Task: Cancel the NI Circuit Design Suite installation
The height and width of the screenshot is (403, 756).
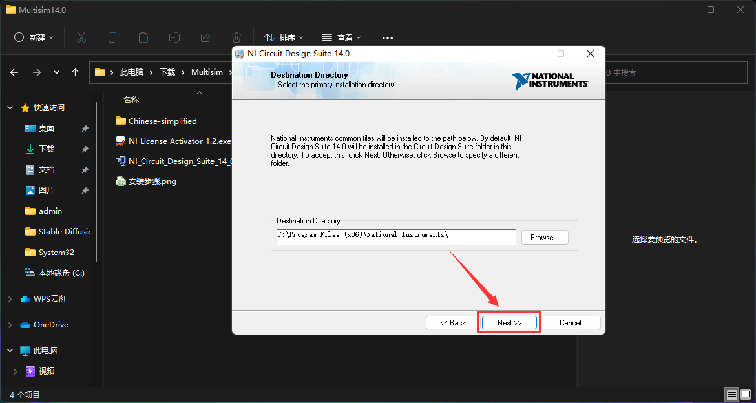Action: click(571, 322)
